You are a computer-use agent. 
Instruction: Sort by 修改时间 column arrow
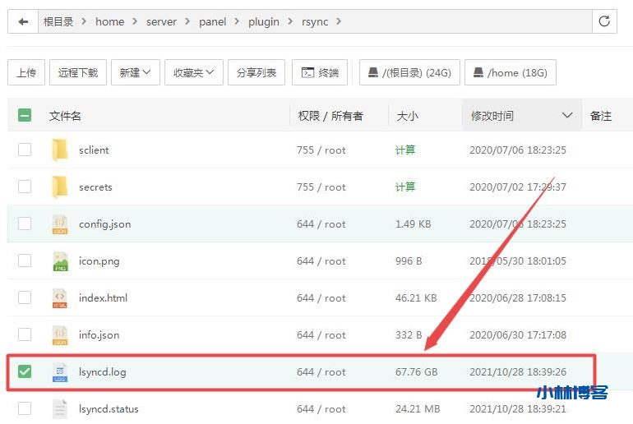pos(566,116)
